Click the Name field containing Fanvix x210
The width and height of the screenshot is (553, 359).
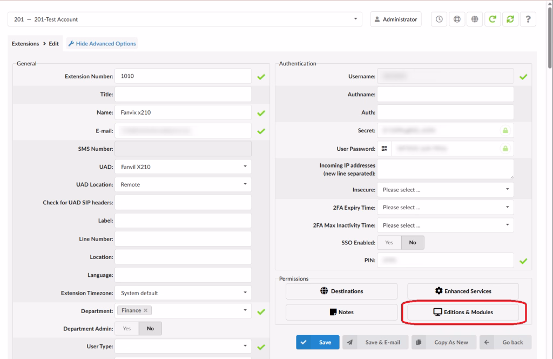(x=183, y=112)
